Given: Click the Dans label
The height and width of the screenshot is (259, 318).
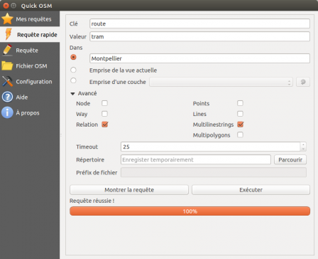Looking at the screenshot, I should point(76,48).
